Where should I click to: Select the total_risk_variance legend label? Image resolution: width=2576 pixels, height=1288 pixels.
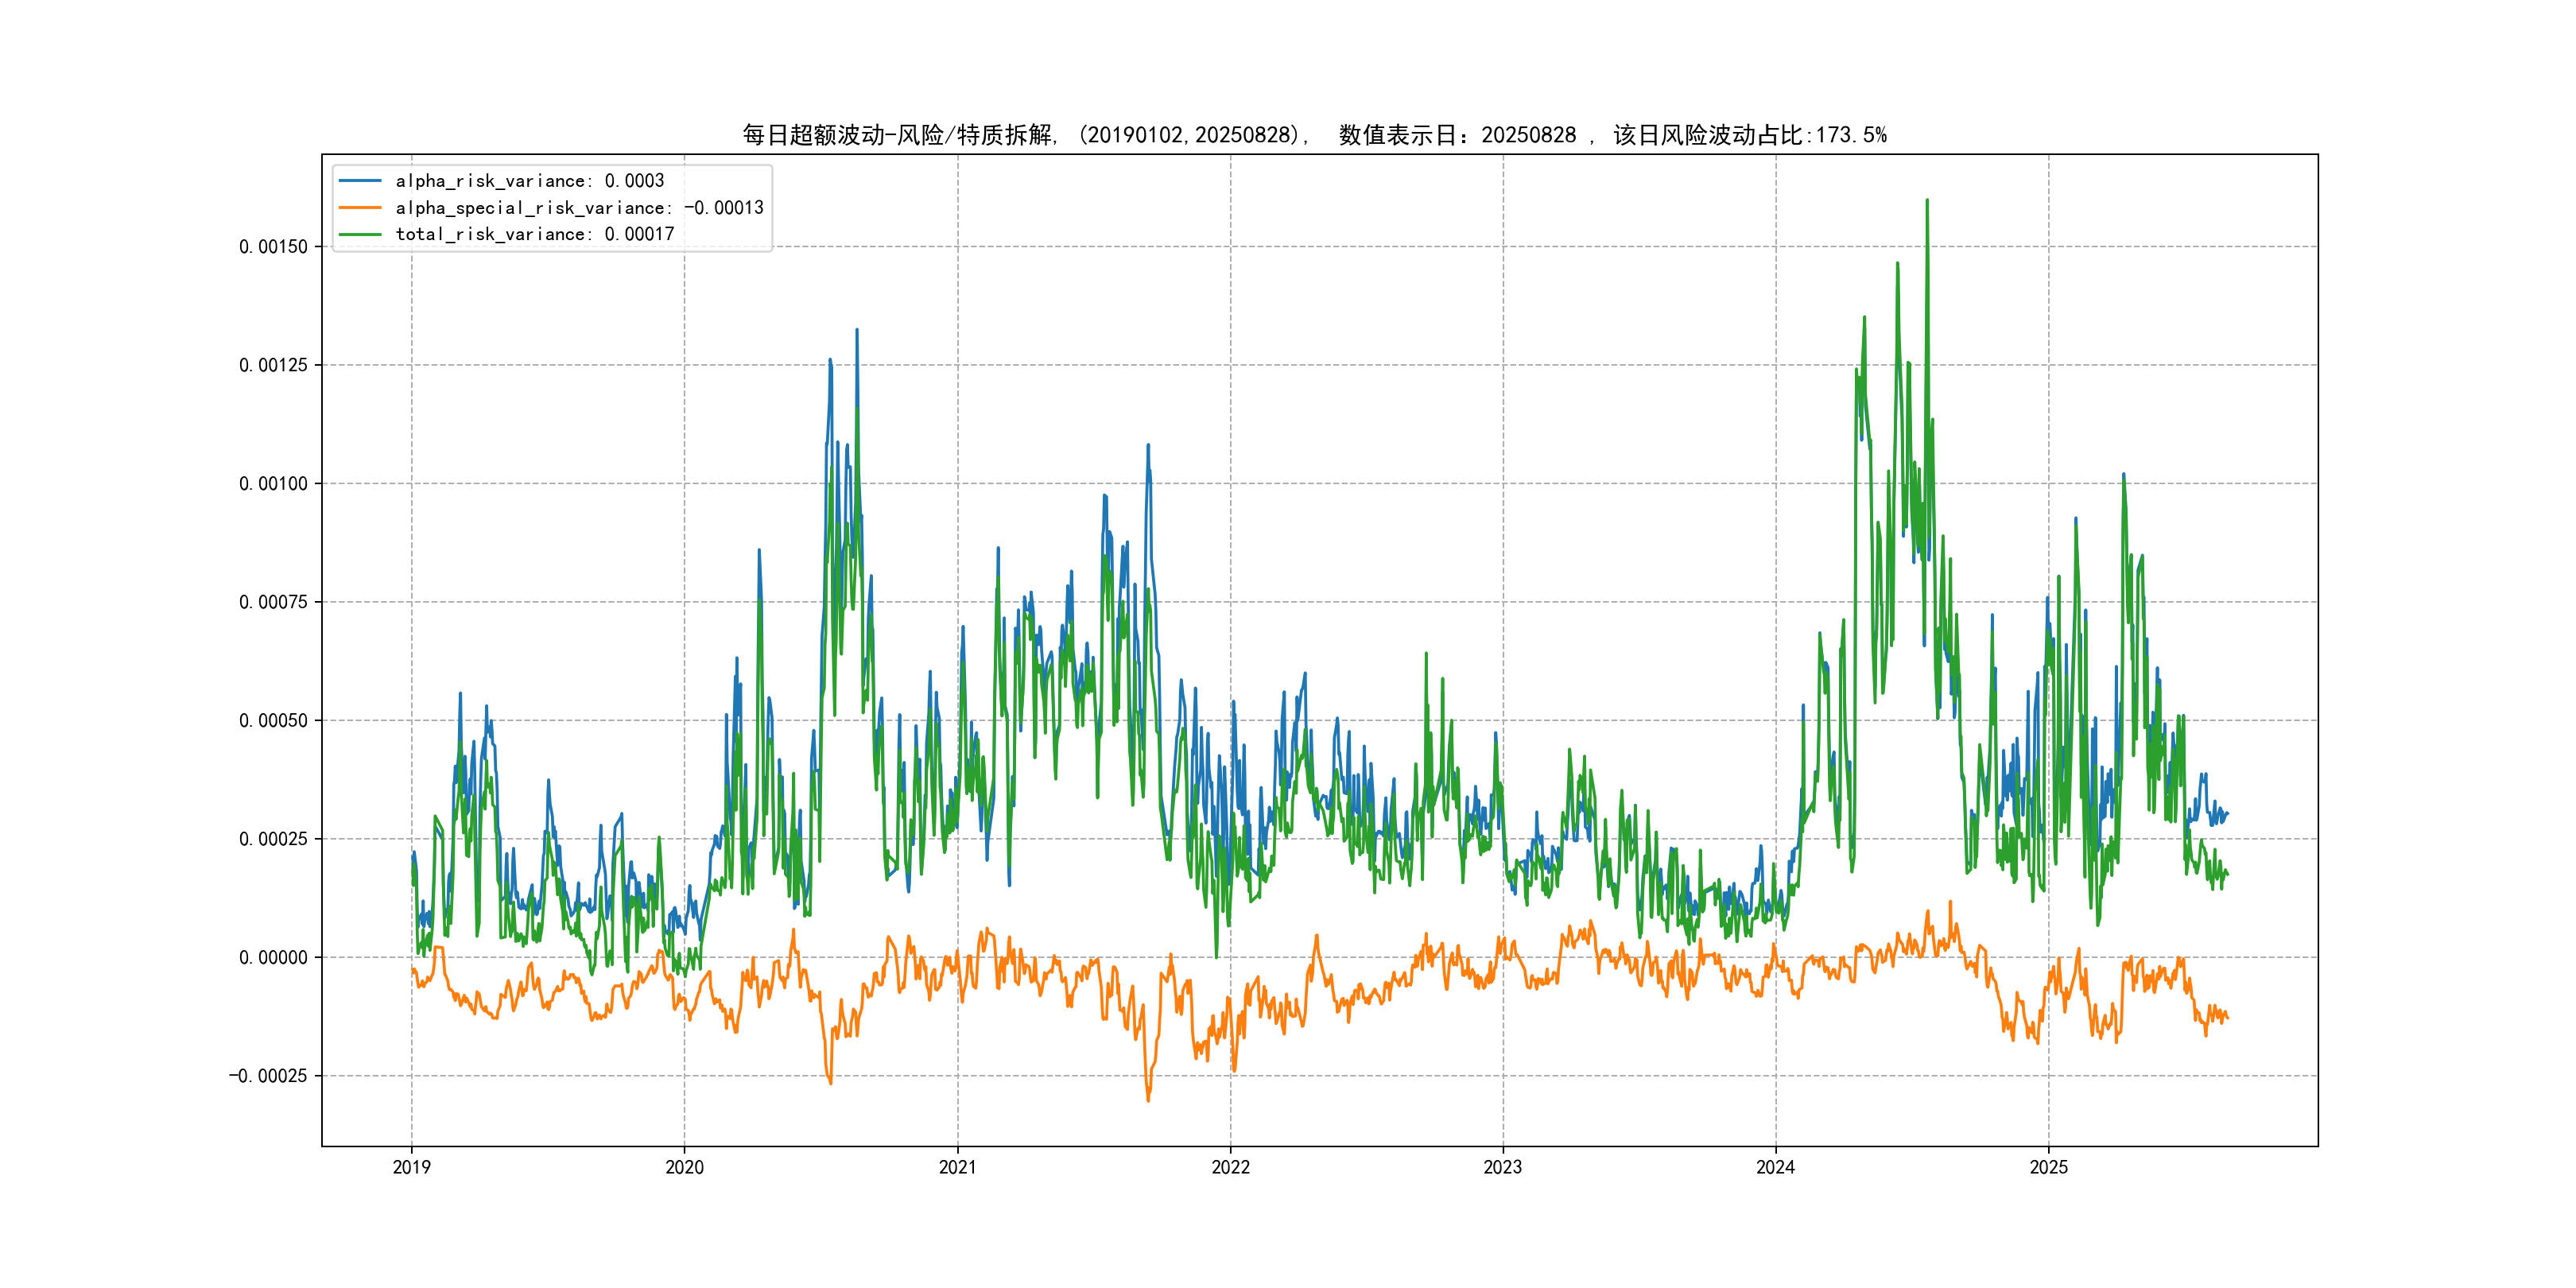click(534, 234)
